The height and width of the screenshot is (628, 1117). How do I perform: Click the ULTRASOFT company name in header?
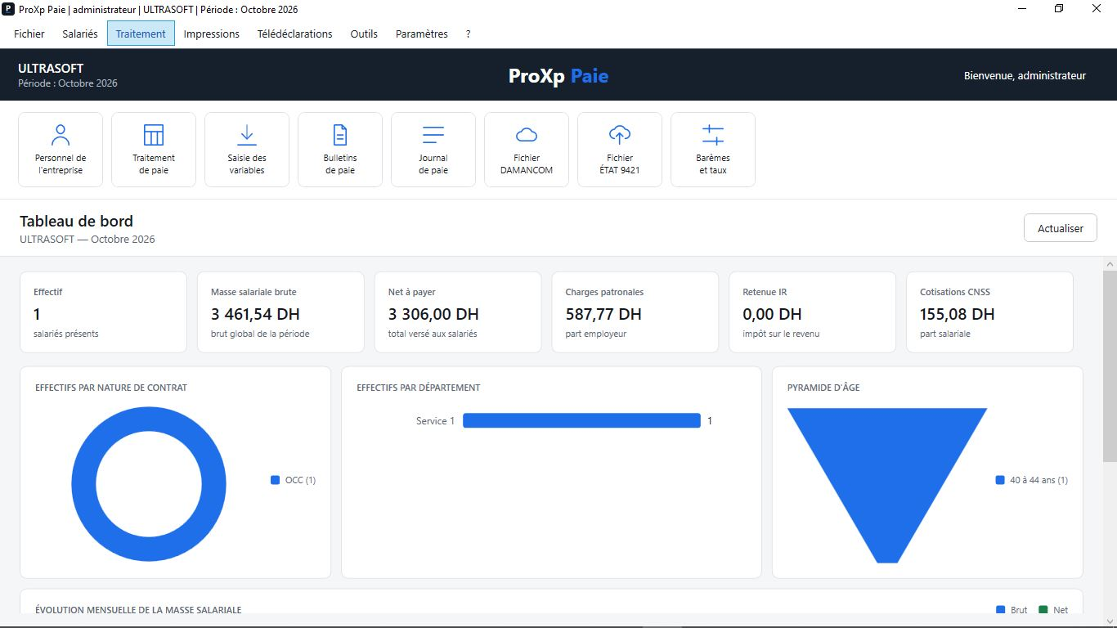[x=51, y=69]
